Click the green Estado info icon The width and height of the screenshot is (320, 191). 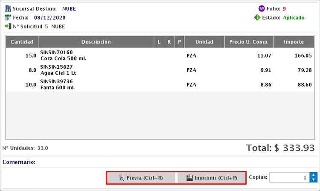click(x=257, y=18)
